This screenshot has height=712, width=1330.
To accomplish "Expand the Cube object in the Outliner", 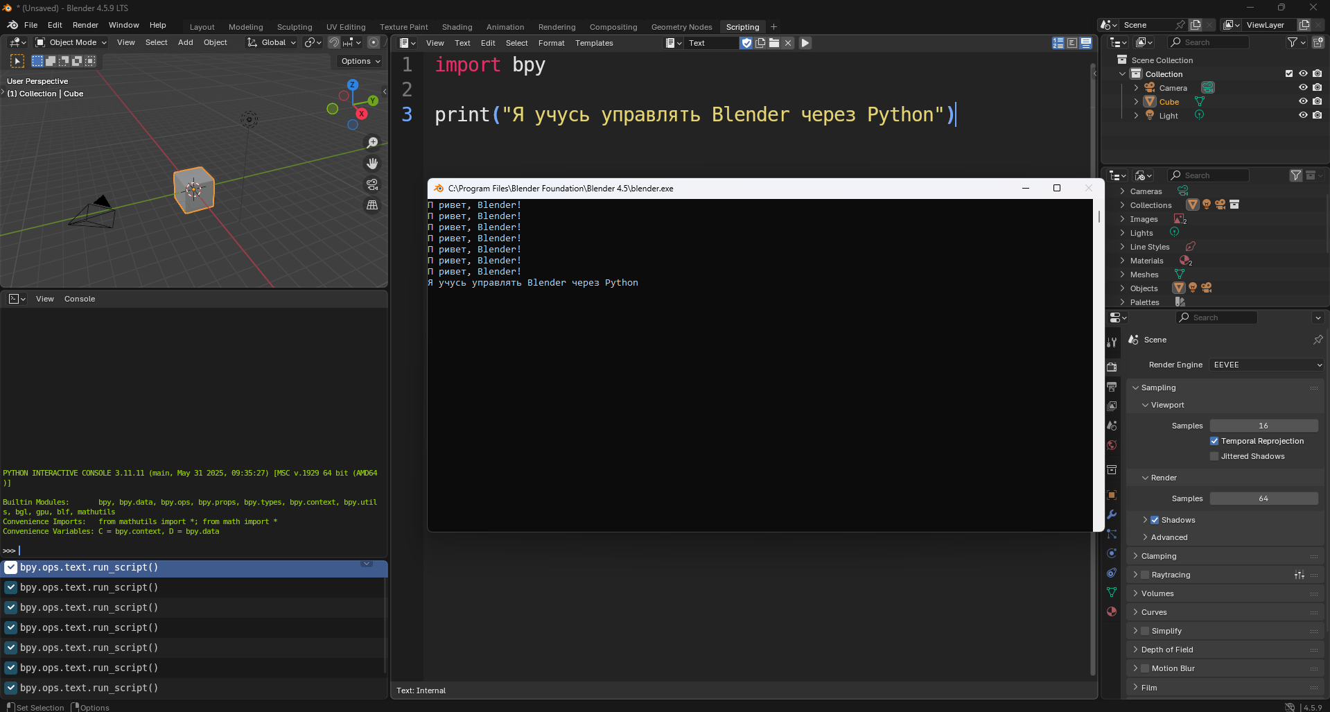I will [1136, 102].
